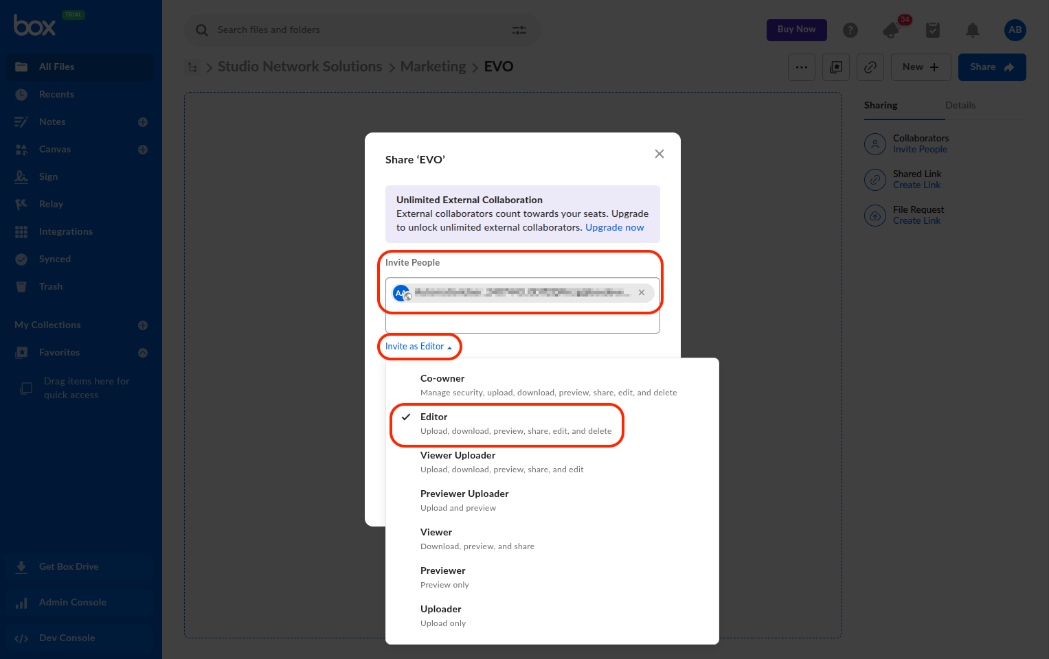The height and width of the screenshot is (659, 1049).
Task: Collapse Favorites with chevron icon
Action: tap(143, 353)
